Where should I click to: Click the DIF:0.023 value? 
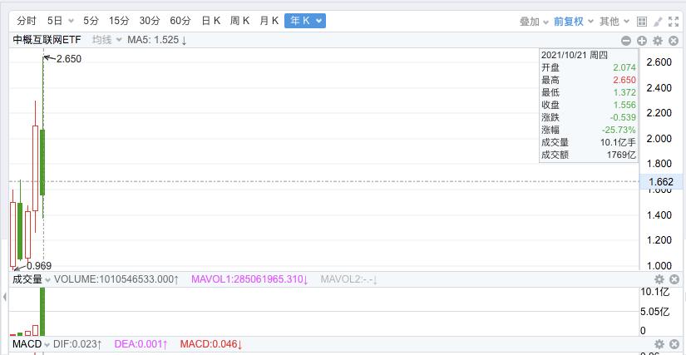tap(77, 343)
